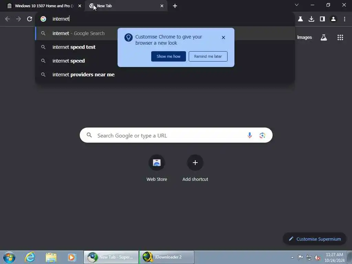Image resolution: width=352 pixels, height=264 pixels.
Task: Go back with the back arrow
Action: [8, 19]
